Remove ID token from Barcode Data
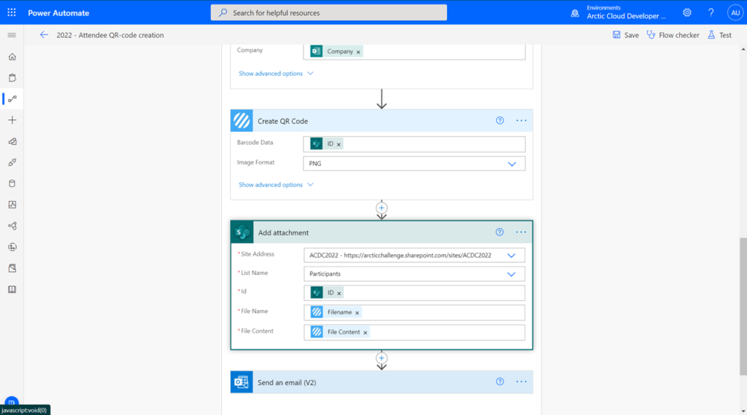The width and height of the screenshot is (747, 415). point(338,144)
